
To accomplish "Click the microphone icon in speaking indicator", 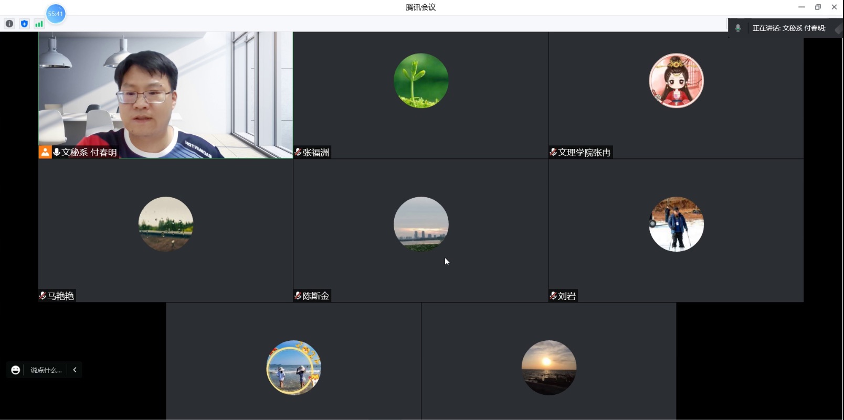I will (738, 28).
